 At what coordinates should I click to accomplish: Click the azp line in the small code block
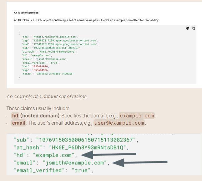[60, 41]
